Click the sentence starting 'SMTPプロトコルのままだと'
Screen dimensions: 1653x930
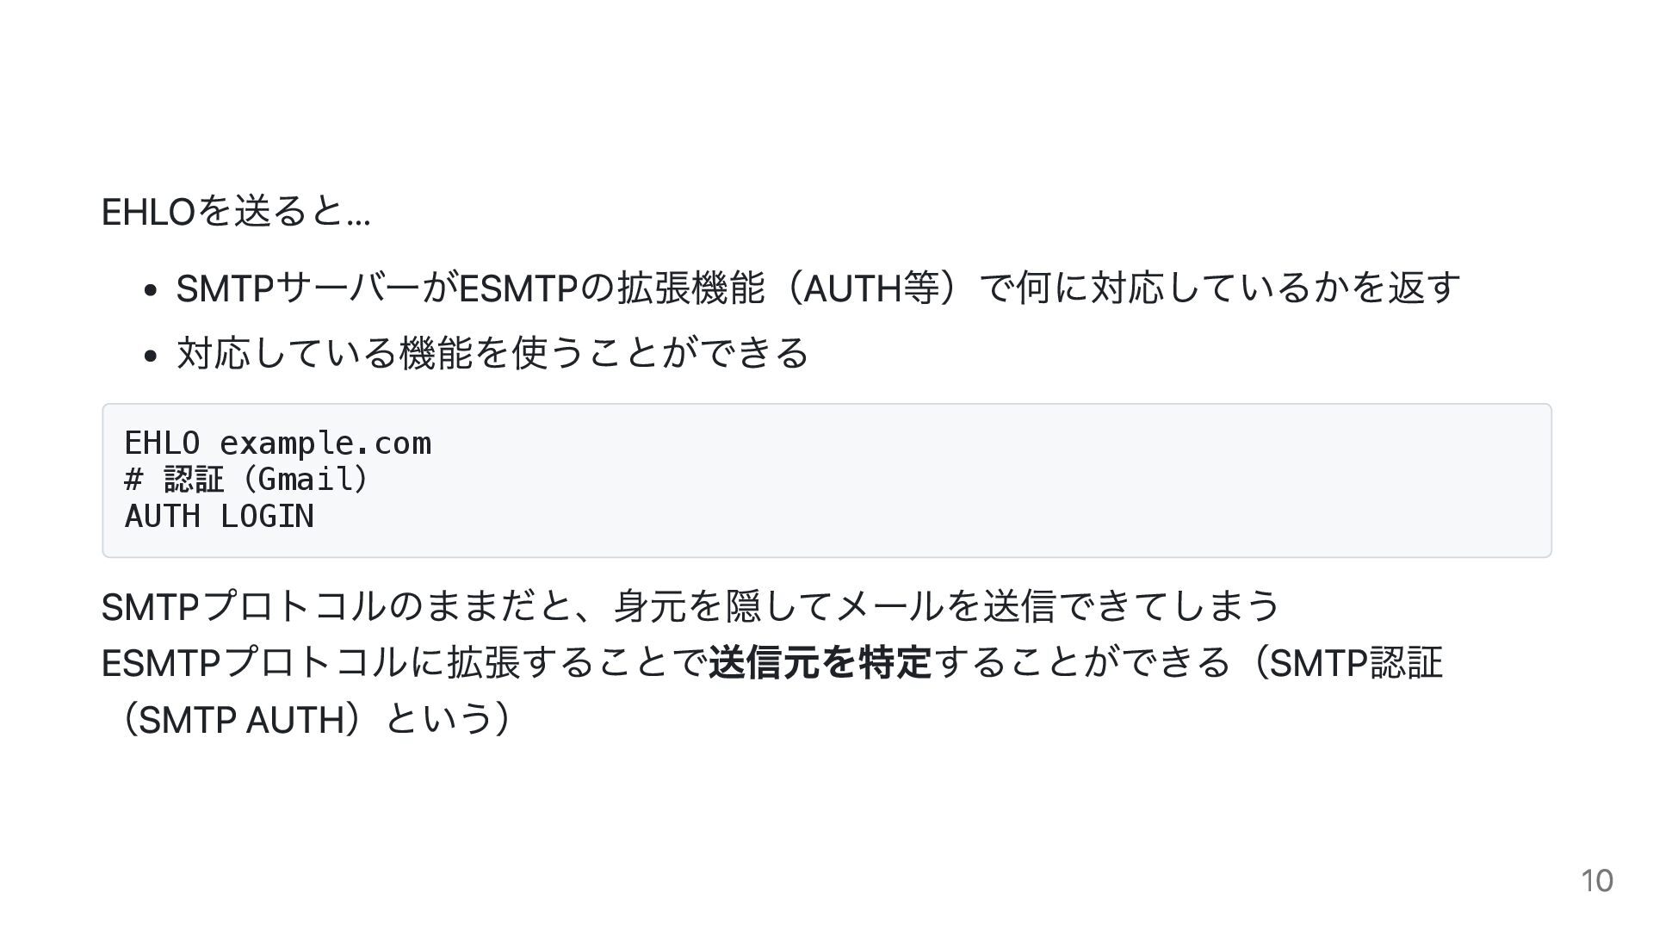(690, 607)
